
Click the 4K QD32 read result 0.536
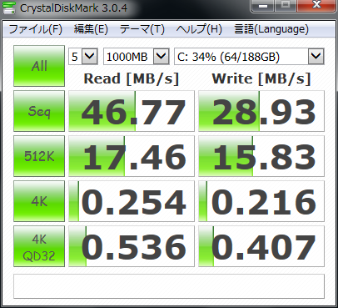click(x=132, y=246)
